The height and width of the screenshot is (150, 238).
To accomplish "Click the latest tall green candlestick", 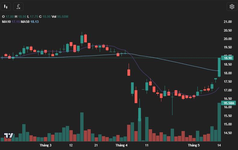I will [219, 67].
